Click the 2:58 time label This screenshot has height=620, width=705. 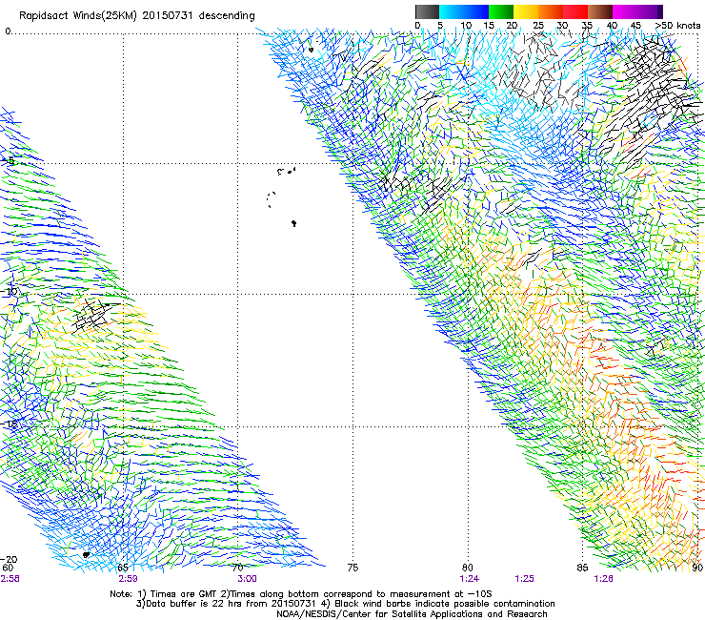(x=10, y=579)
